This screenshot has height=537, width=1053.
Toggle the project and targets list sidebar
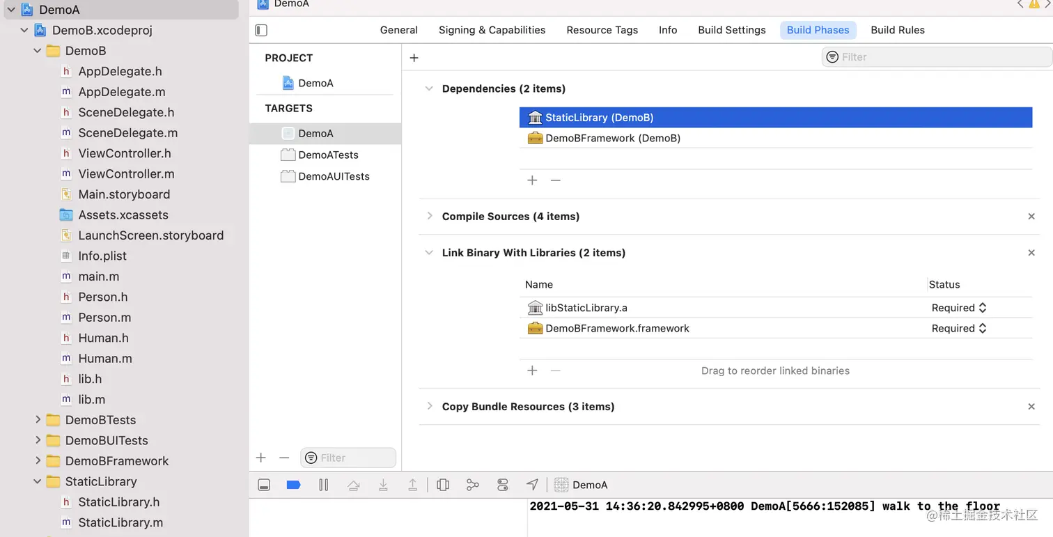click(x=261, y=30)
